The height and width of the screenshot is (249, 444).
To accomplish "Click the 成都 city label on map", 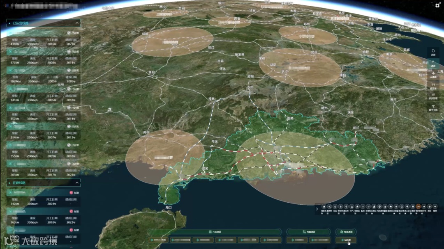I will [145, 34].
